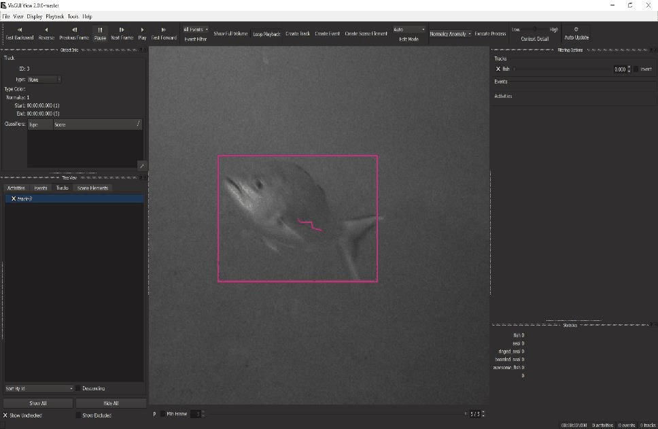The image size is (658, 429).
Task: Open the Display menu
Action: tap(35, 16)
